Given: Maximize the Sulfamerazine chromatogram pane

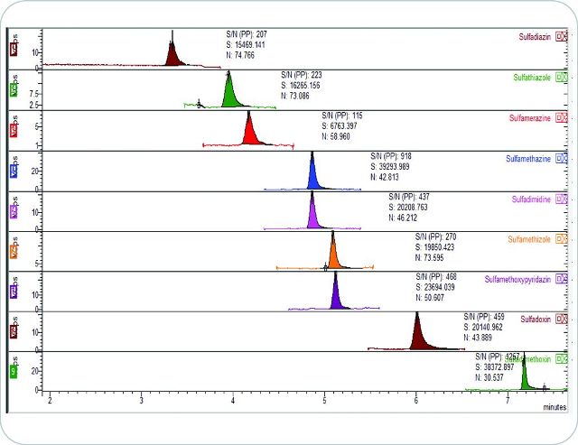Looking at the screenshot, I should (x=559, y=118).
